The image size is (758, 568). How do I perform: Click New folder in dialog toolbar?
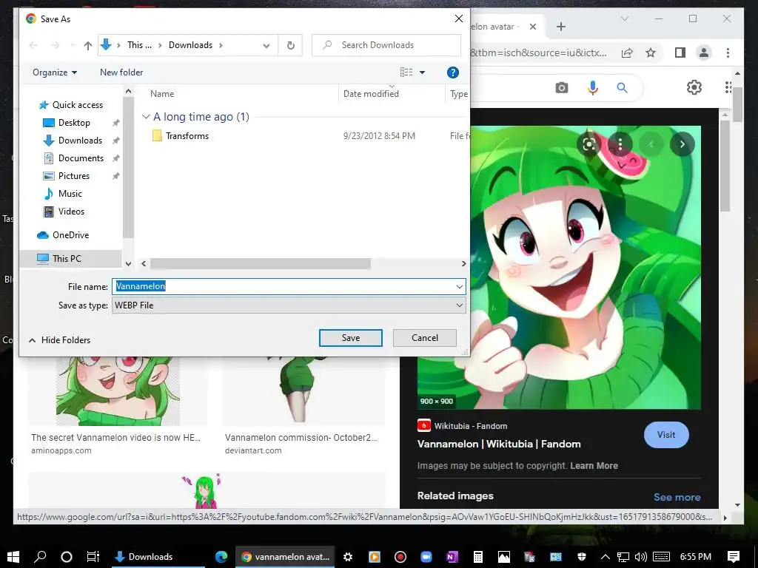coord(121,72)
